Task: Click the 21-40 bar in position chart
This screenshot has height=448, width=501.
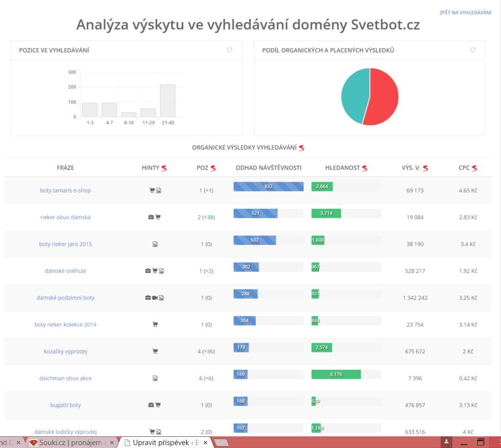Action: tap(168, 101)
